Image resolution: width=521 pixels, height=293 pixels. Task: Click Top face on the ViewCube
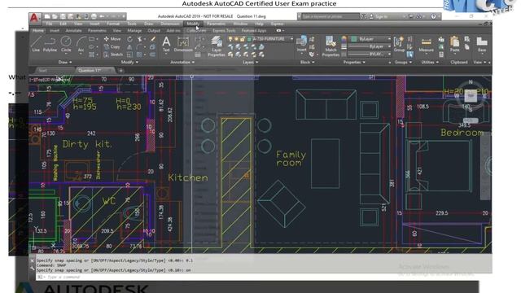pyautogui.click(x=471, y=96)
